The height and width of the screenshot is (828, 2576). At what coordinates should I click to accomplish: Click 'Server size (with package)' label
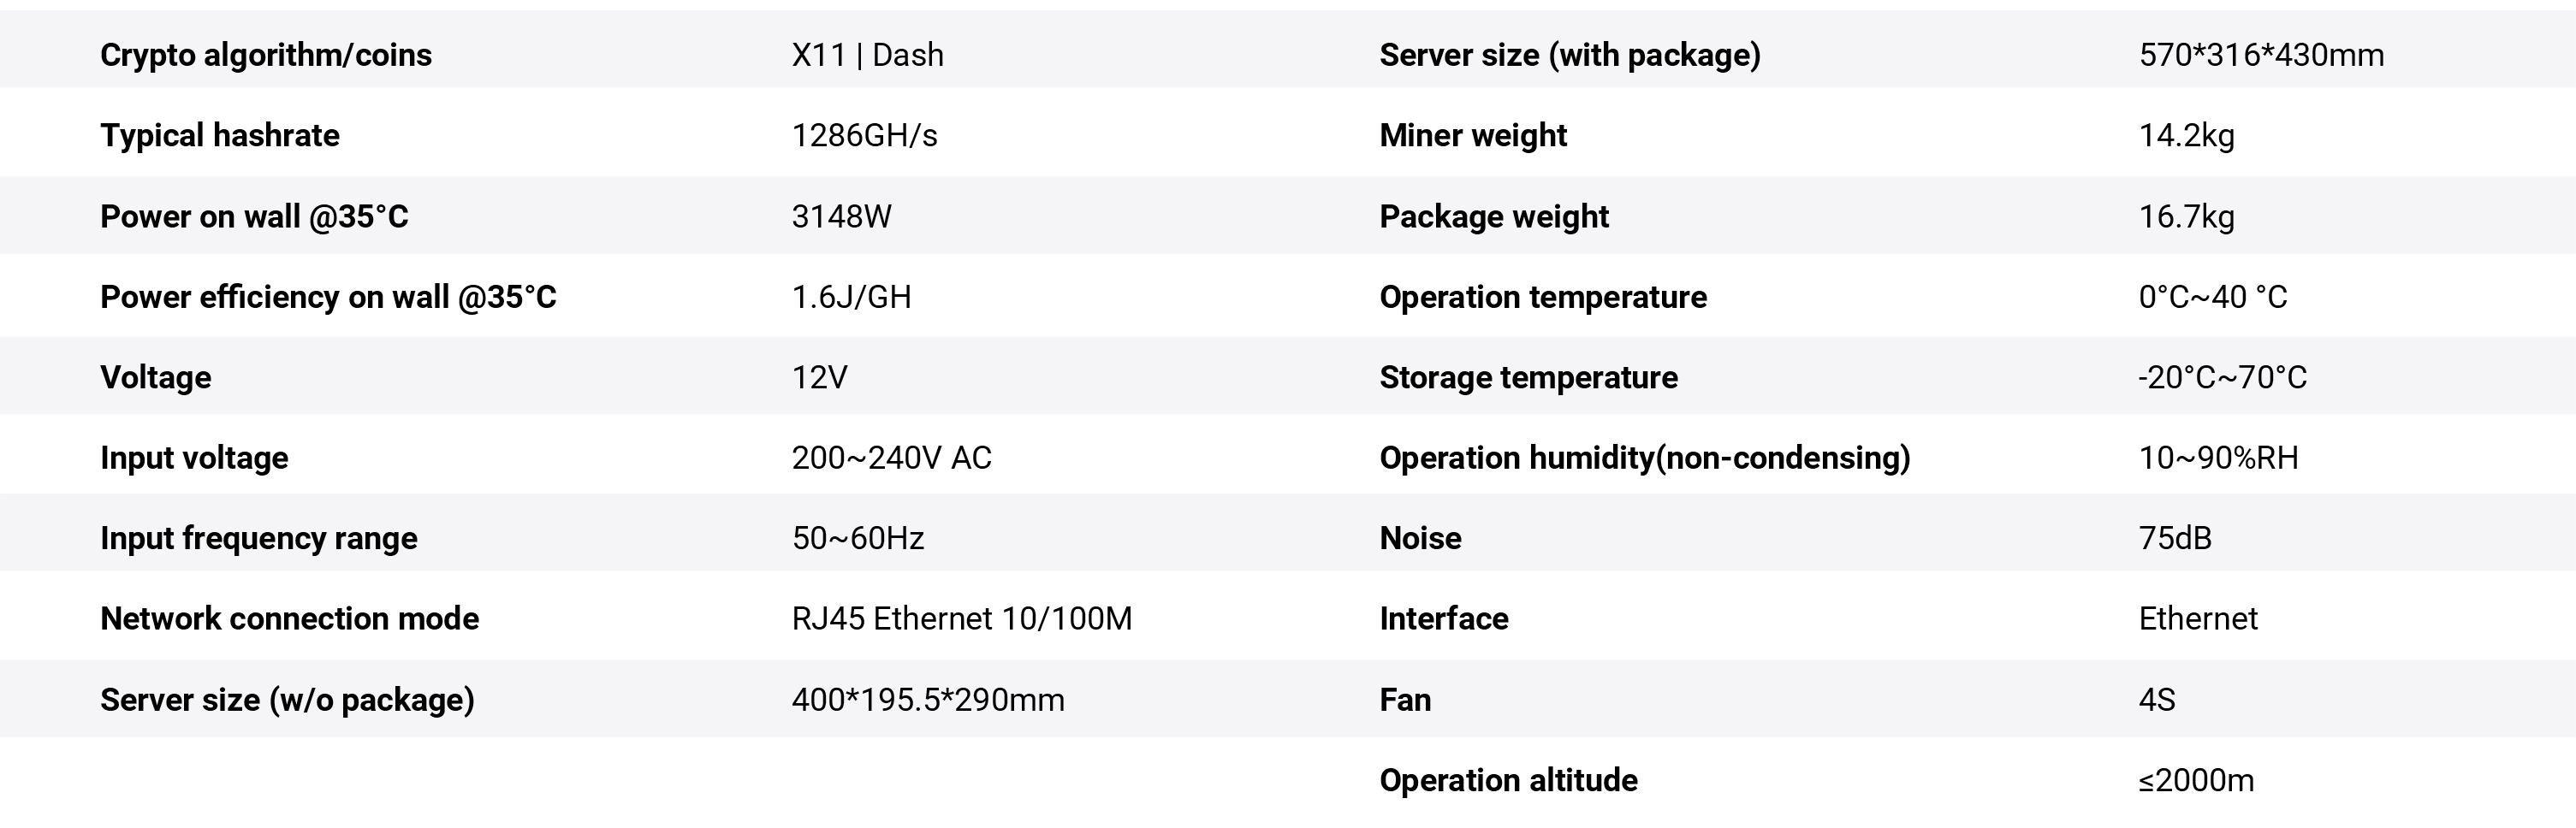1569,54
